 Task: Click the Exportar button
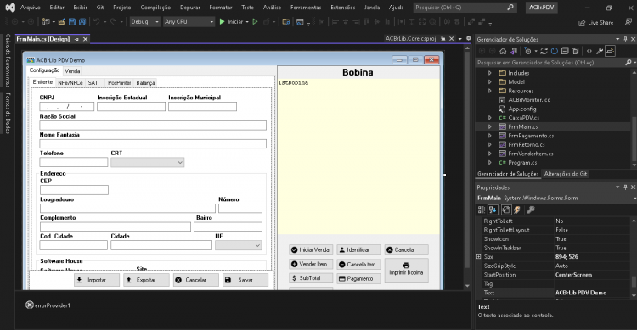click(x=146, y=280)
